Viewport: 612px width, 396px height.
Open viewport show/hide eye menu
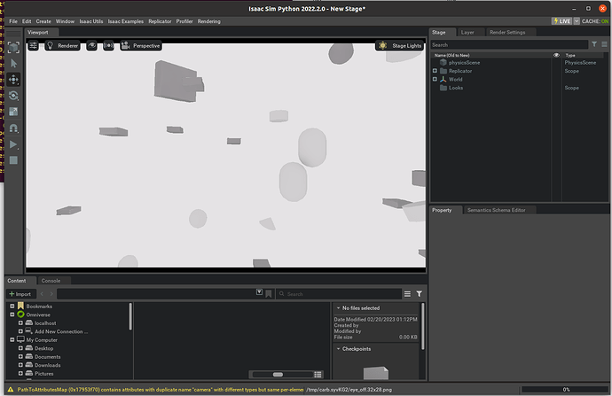(x=91, y=45)
